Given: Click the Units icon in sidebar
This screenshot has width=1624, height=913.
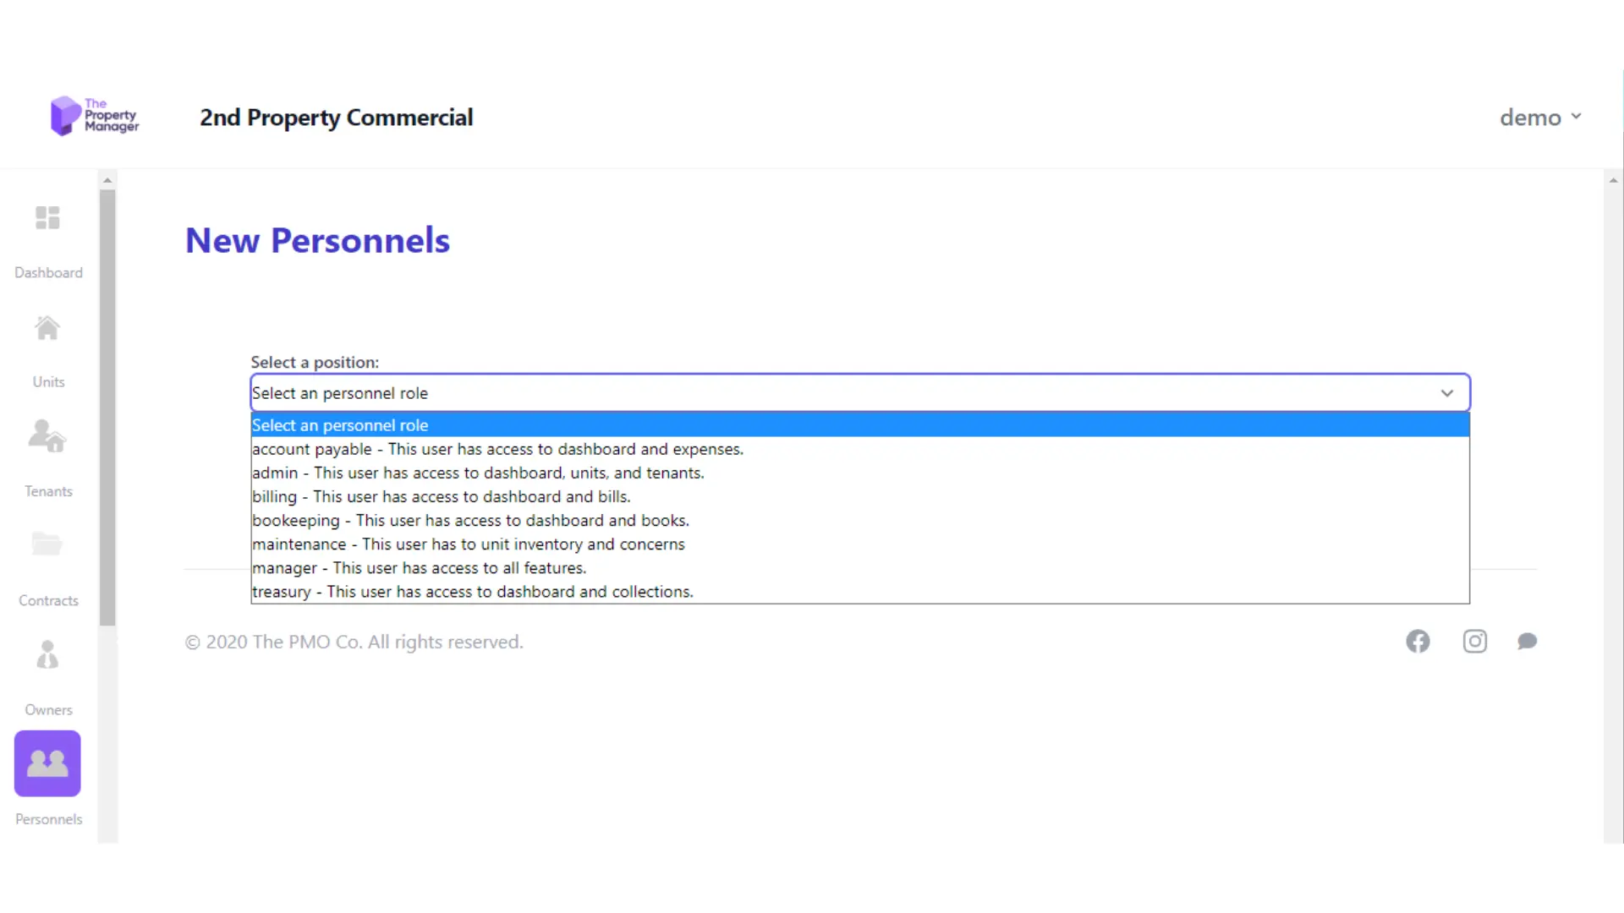Looking at the screenshot, I should tap(48, 328).
